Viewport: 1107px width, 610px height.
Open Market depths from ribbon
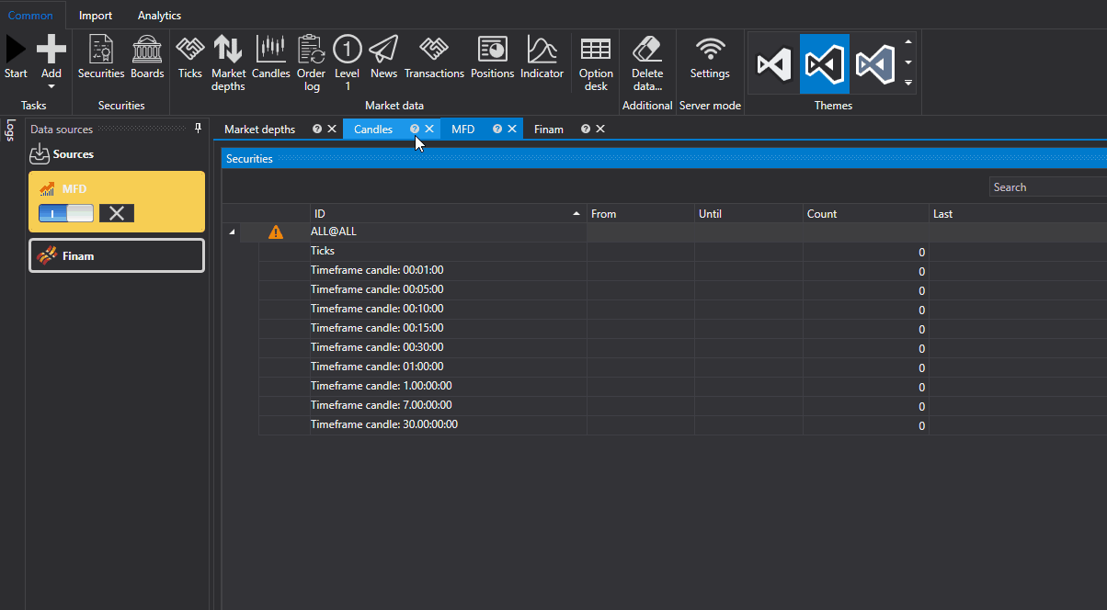click(228, 50)
